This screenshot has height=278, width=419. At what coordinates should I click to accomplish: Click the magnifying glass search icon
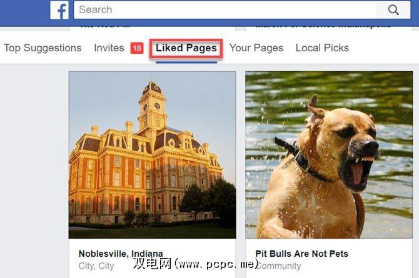pyautogui.click(x=393, y=10)
